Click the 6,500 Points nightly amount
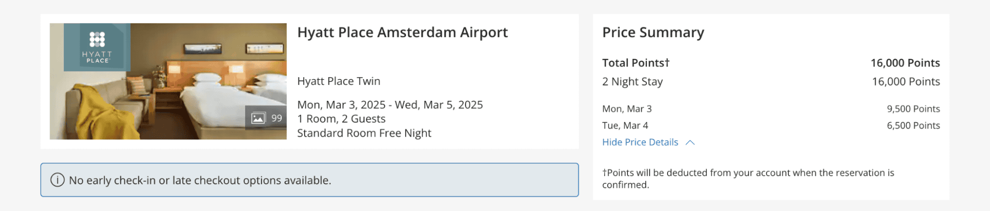The height and width of the screenshot is (211, 990). 913,126
